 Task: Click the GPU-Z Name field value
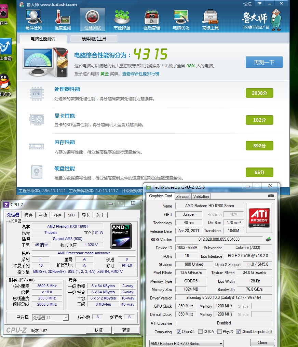(209, 206)
